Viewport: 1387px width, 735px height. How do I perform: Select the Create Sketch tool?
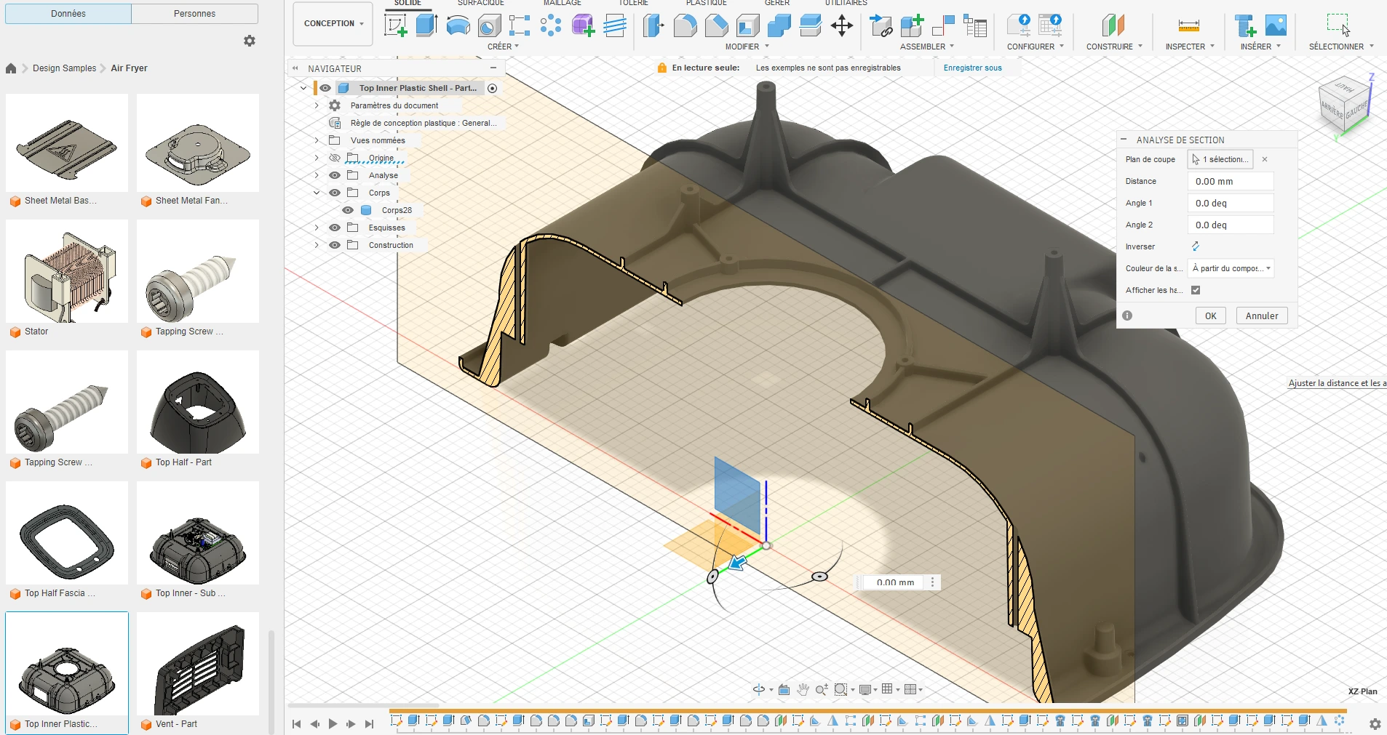[396, 25]
